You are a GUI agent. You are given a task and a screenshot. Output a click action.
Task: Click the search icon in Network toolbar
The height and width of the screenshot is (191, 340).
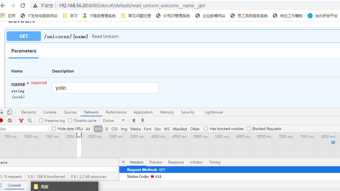tap(30, 120)
